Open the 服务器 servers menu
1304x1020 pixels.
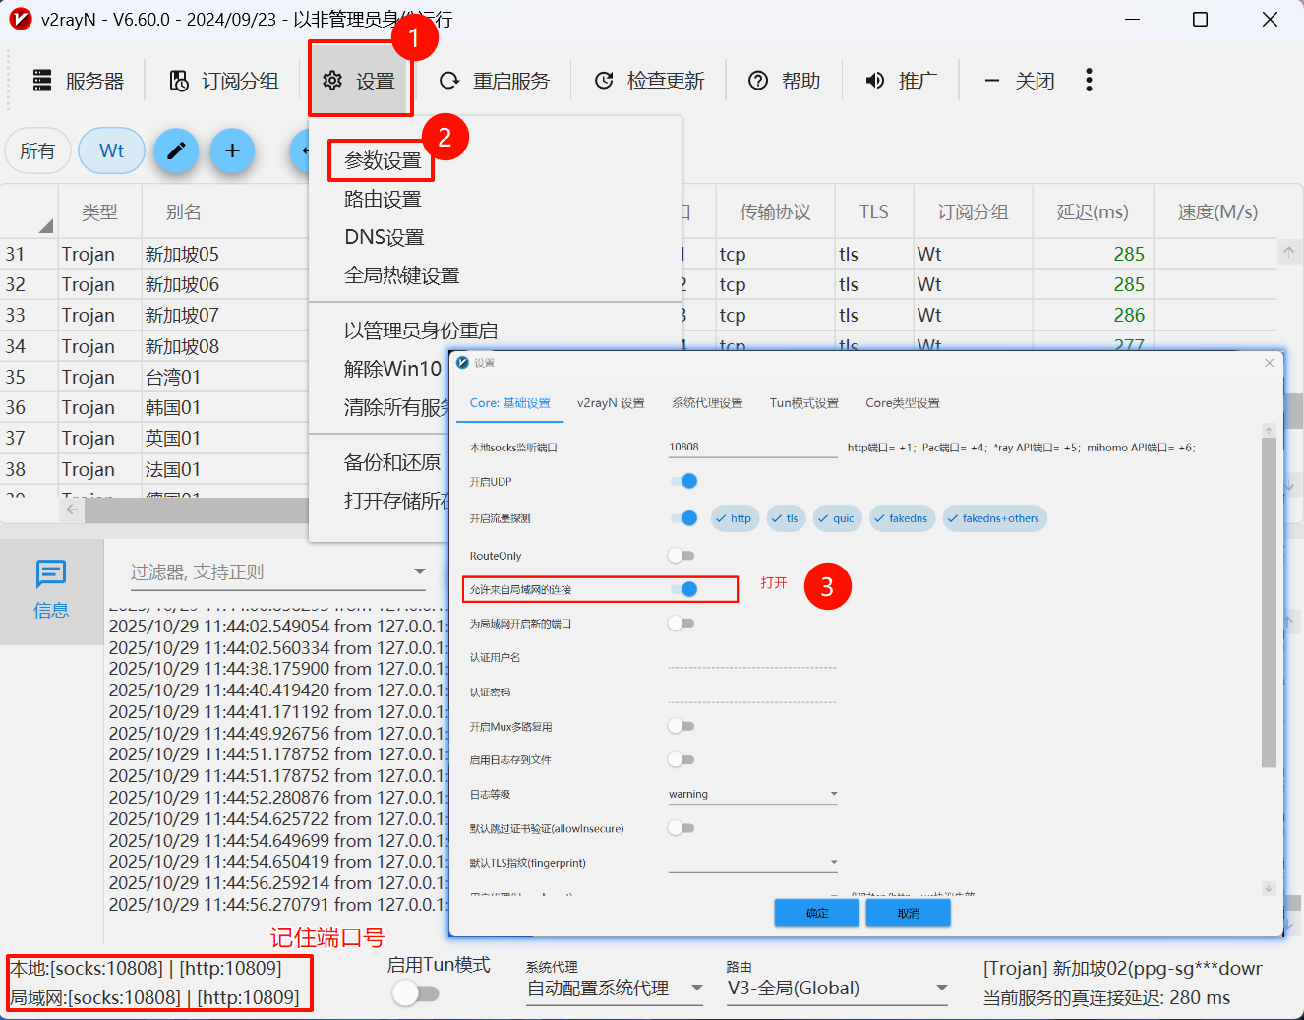click(79, 81)
